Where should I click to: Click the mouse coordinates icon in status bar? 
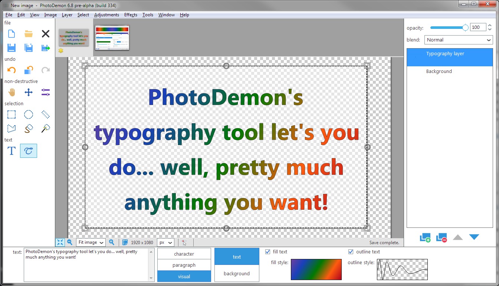[184, 242]
